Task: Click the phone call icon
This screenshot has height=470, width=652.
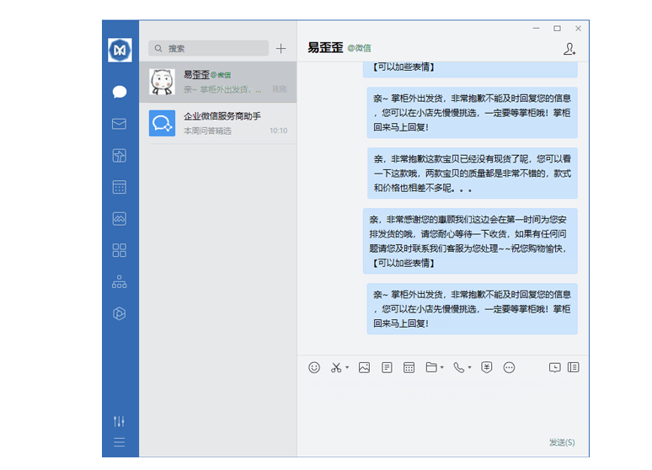Action: coord(458,368)
